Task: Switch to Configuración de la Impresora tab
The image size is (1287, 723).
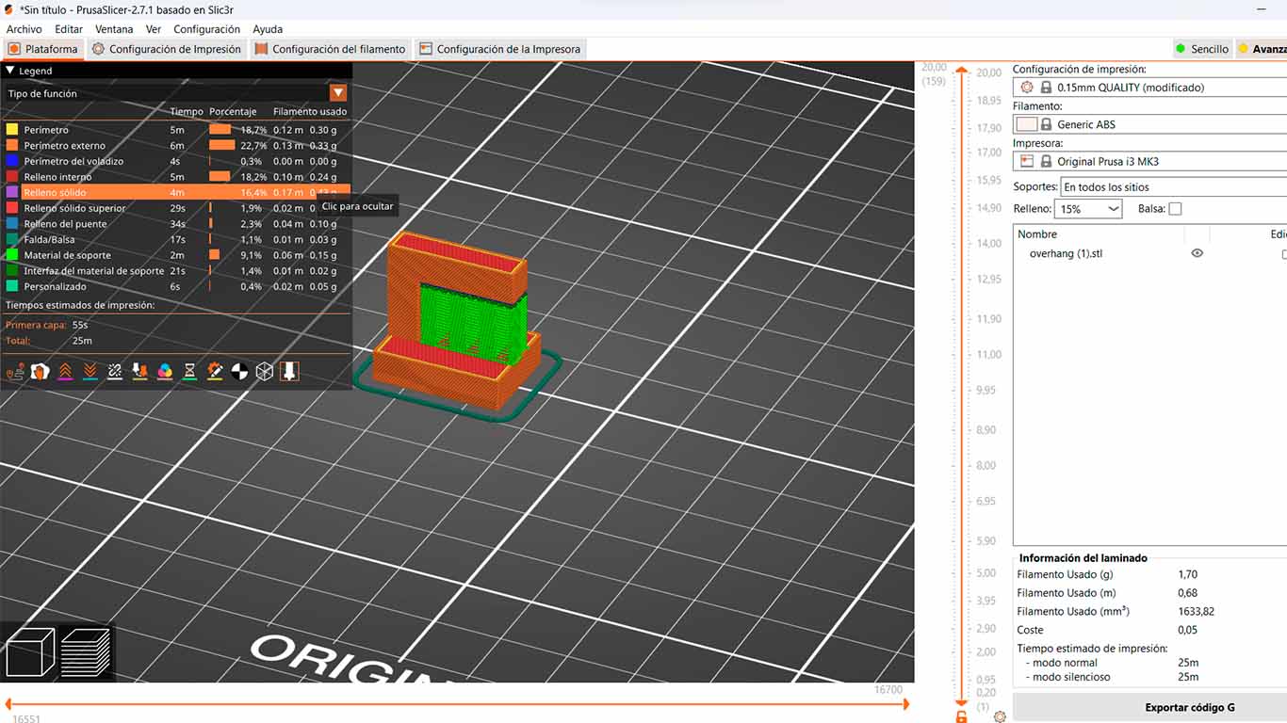Action: tap(500, 49)
